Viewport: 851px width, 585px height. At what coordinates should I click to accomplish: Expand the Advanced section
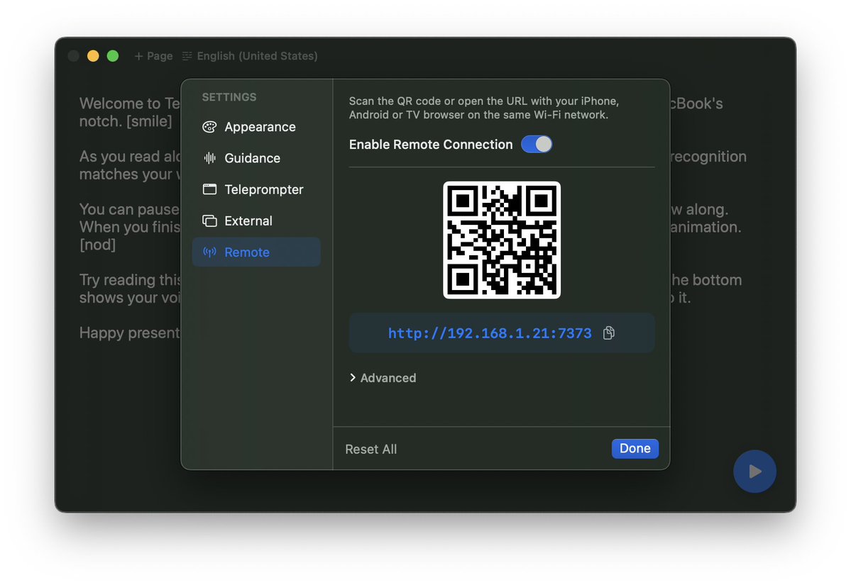pos(383,378)
